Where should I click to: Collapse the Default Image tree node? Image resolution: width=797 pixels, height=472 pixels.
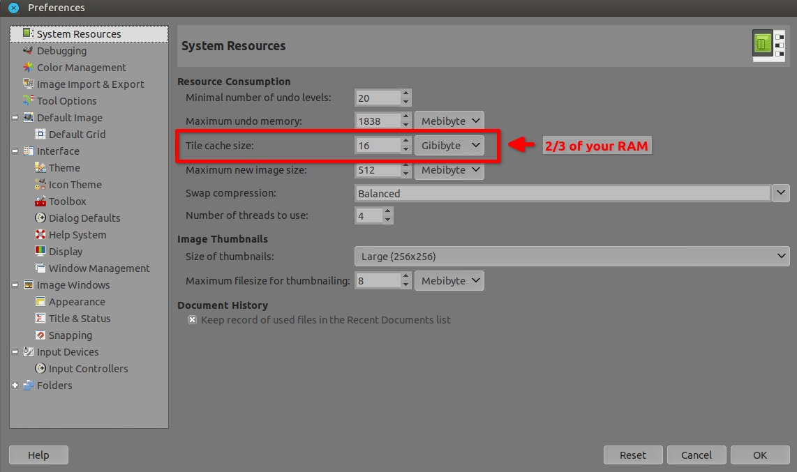coord(15,118)
